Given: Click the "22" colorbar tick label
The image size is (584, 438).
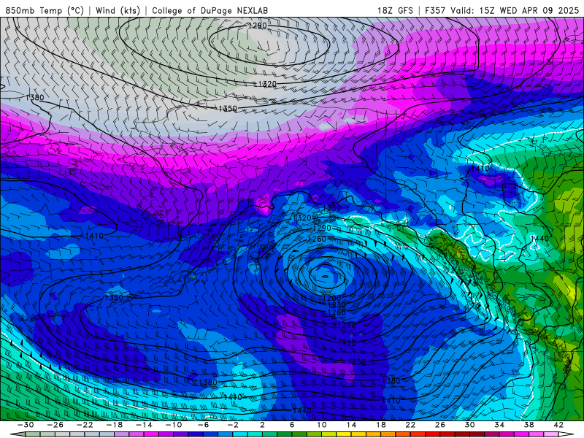Looking at the screenshot, I should (410, 425).
